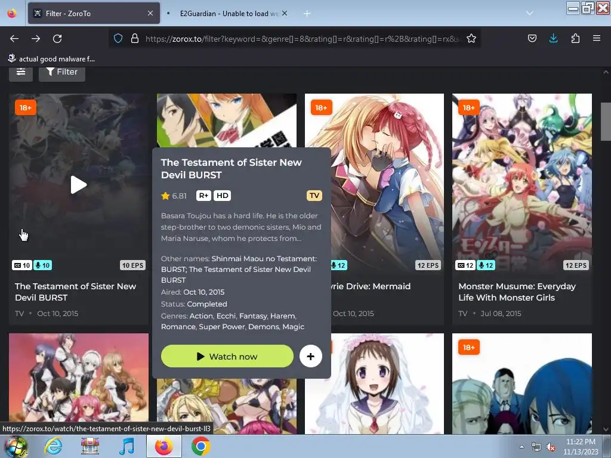Open the music note taskbar app
The image size is (611, 458).
[x=126, y=446]
